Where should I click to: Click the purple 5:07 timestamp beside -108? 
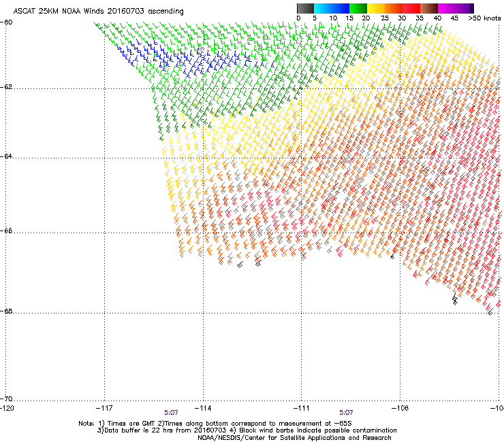(x=346, y=413)
